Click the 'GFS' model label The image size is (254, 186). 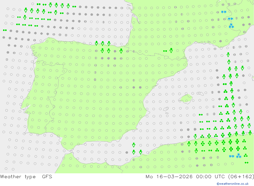point(47,176)
